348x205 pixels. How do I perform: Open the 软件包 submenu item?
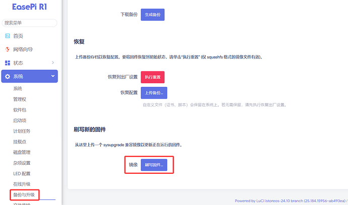pos(21,110)
